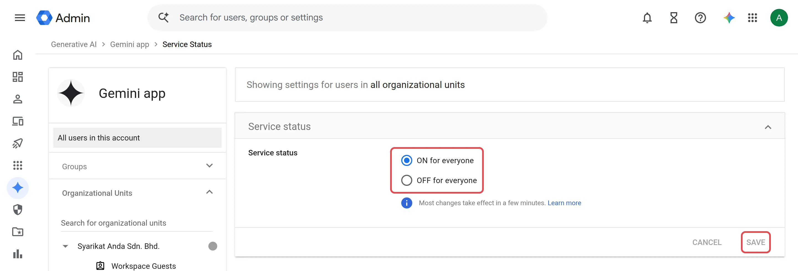Click the Google Admin logo
The width and height of the screenshot is (798, 271).
point(63,18)
